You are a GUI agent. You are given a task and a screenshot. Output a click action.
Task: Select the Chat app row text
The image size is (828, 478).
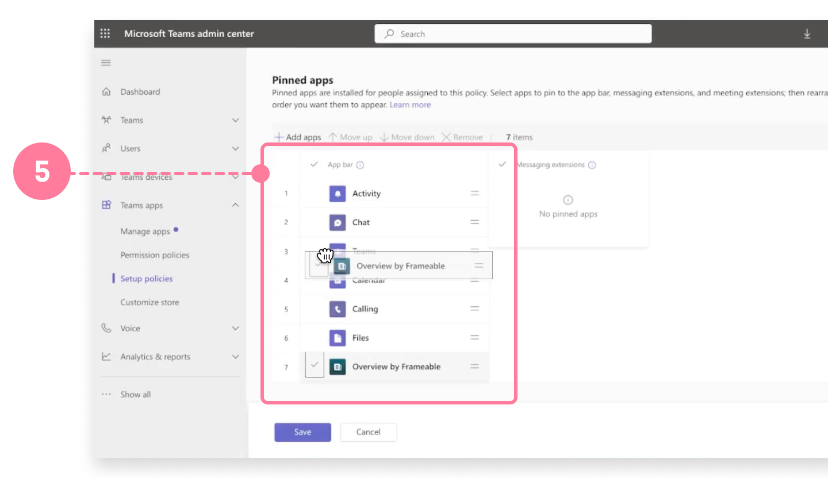tap(361, 222)
